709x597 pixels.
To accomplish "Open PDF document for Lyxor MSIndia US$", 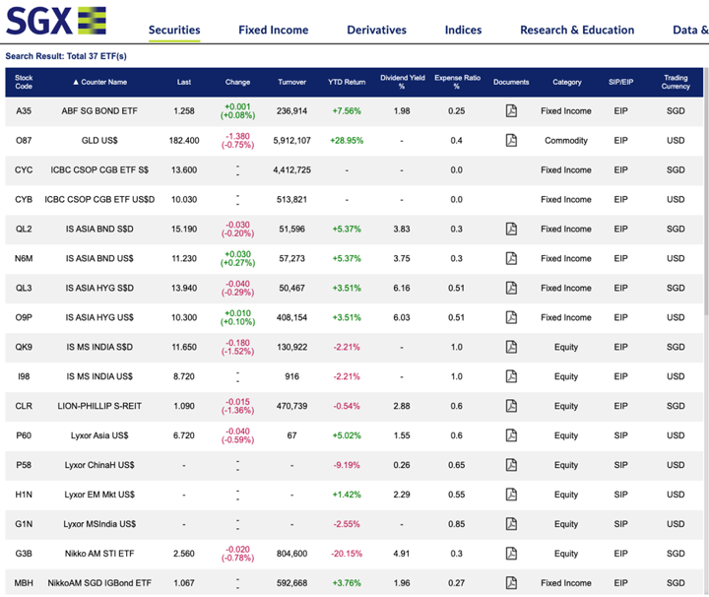I will click(511, 524).
